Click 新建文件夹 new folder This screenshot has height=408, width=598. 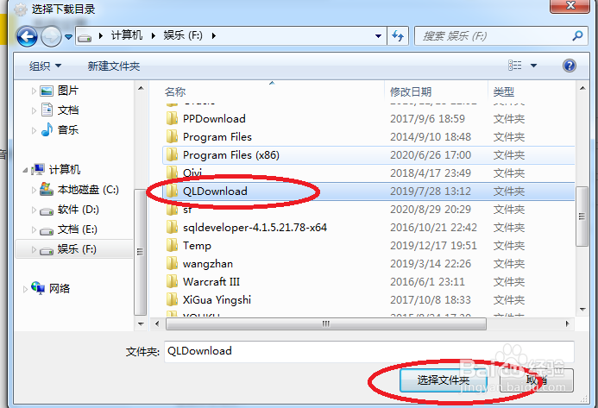[x=114, y=66]
